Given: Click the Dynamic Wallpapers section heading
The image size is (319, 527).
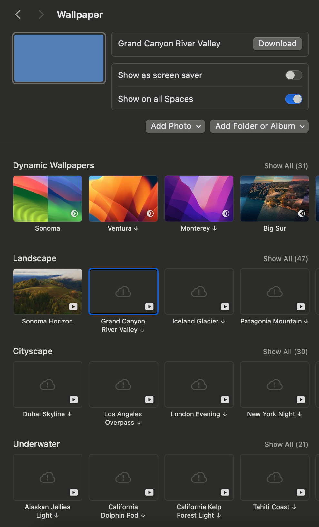Looking at the screenshot, I should coord(53,165).
